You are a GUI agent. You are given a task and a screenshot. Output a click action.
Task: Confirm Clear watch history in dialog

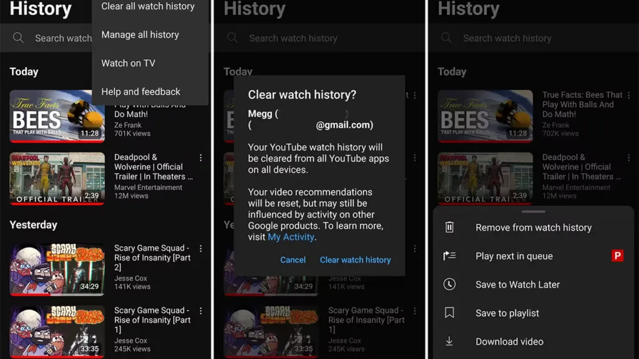(x=355, y=260)
